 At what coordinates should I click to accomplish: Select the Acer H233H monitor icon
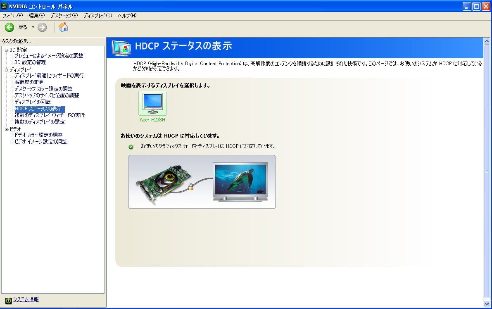[x=152, y=103]
